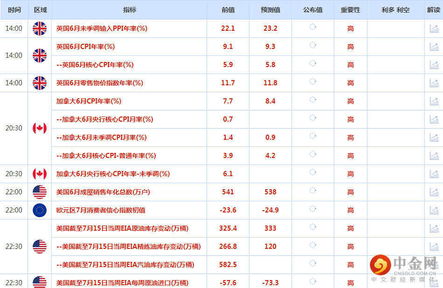
Task: Open chart icon for 加拿大6月未季调CPI月率 row
Action: point(434,137)
